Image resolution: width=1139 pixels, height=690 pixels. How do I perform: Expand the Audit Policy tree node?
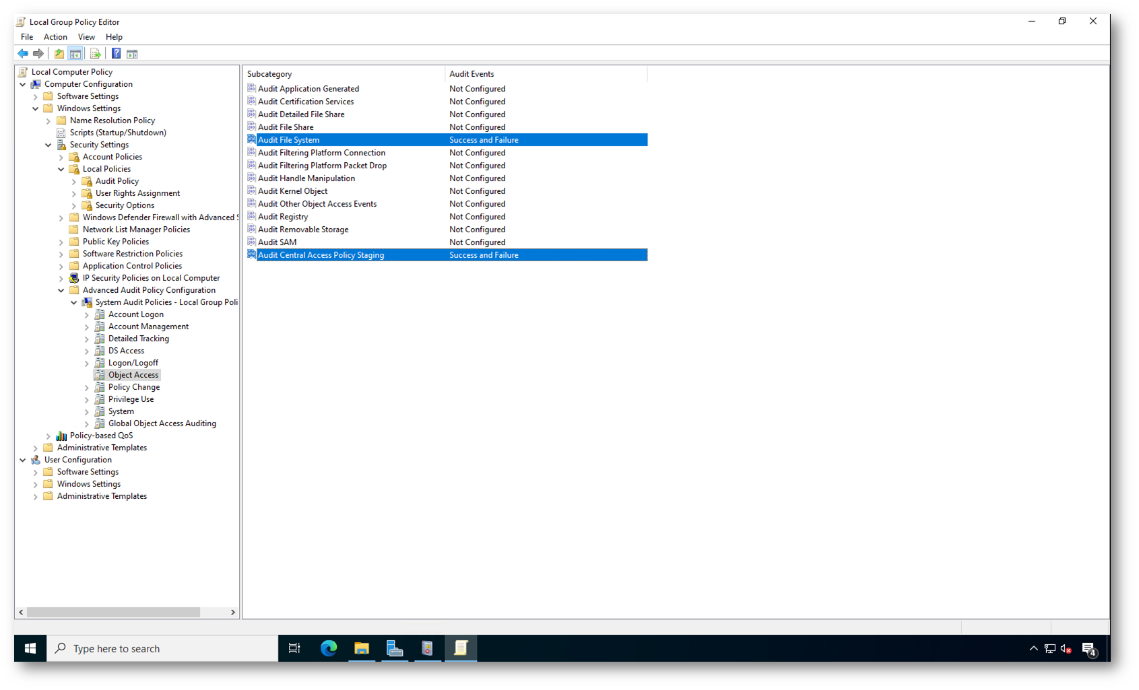point(74,182)
